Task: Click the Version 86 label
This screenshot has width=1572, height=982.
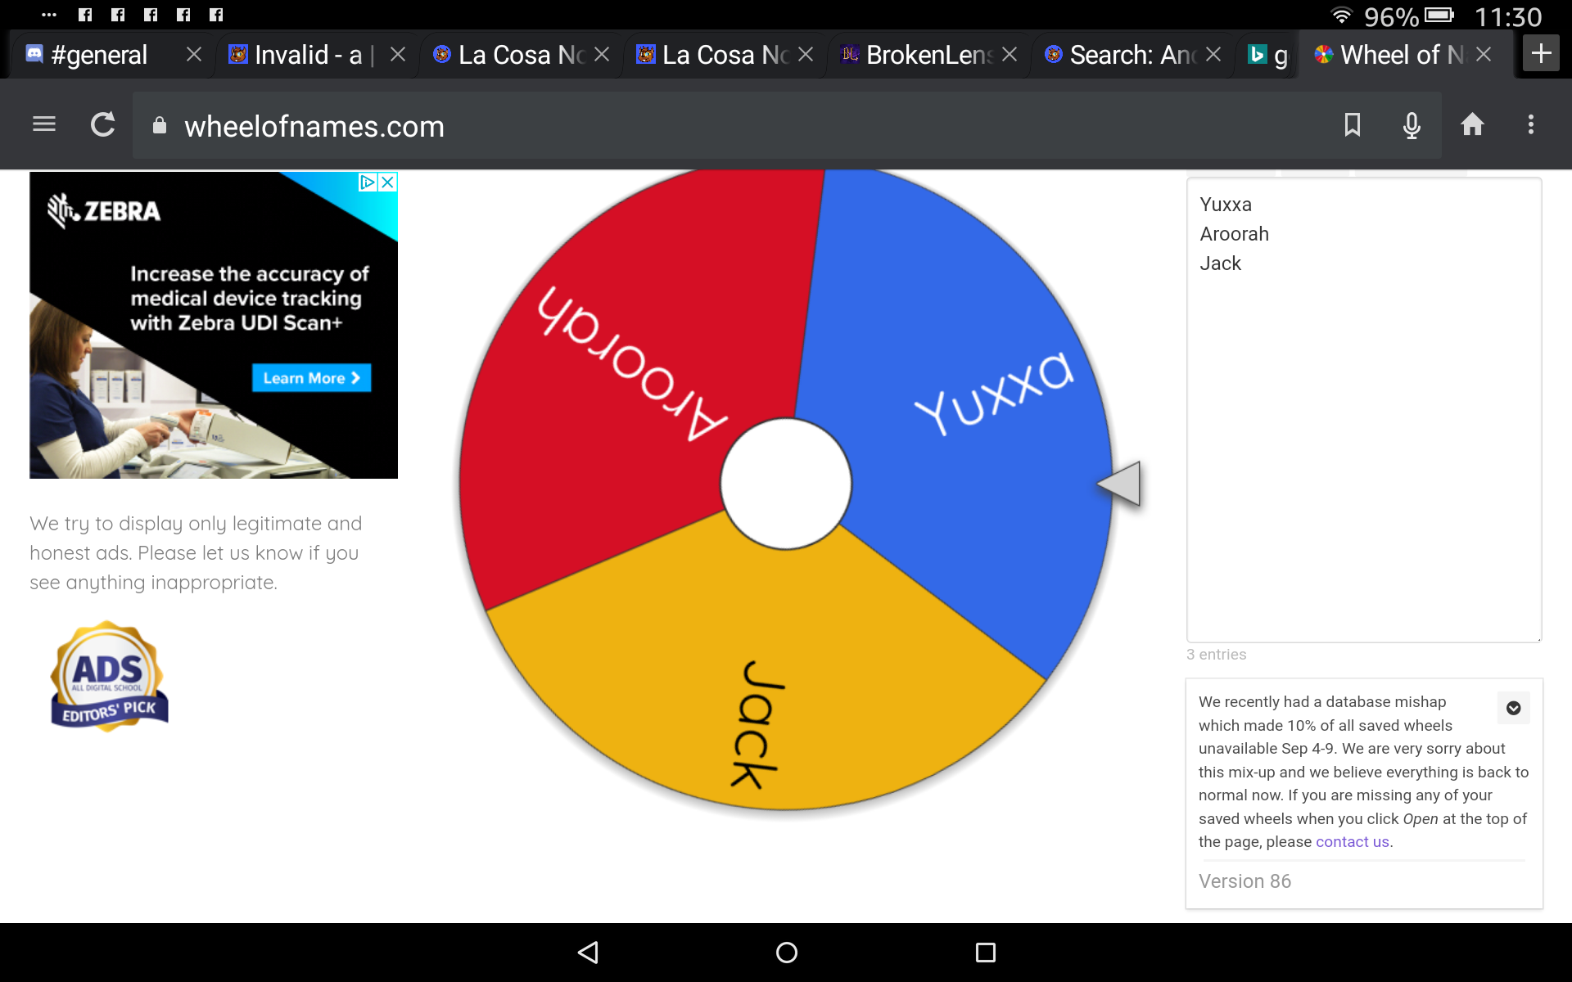Action: tap(1244, 881)
